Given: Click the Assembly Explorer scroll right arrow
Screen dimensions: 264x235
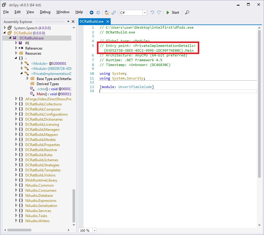Looking at the screenshot, I should [69, 230].
